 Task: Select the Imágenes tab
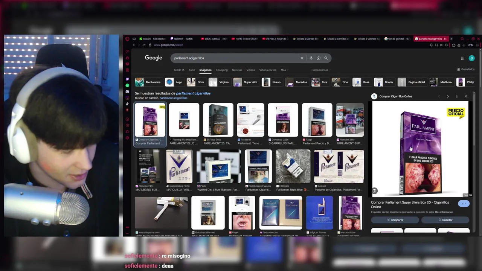tap(205, 70)
